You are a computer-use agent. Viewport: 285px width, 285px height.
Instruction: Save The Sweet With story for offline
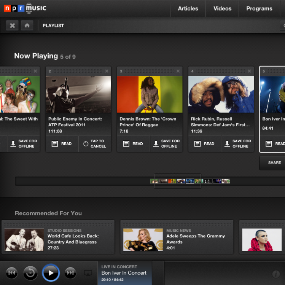tap(24, 143)
